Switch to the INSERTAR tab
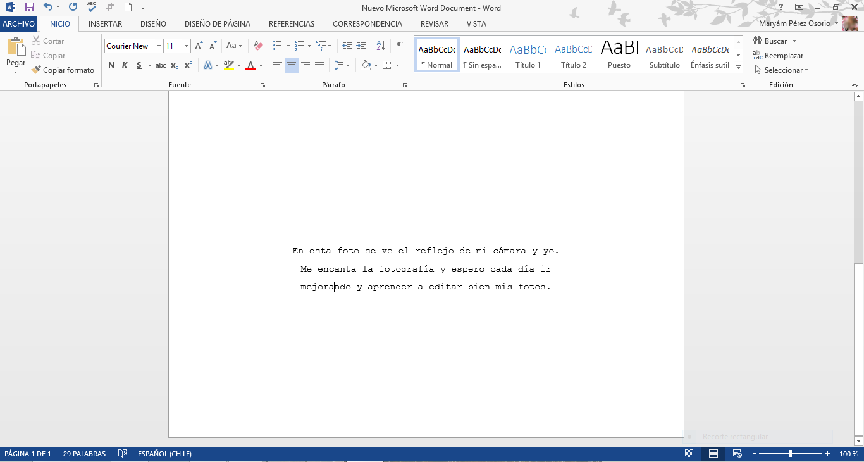Image resolution: width=864 pixels, height=462 pixels. [x=106, y=23]
